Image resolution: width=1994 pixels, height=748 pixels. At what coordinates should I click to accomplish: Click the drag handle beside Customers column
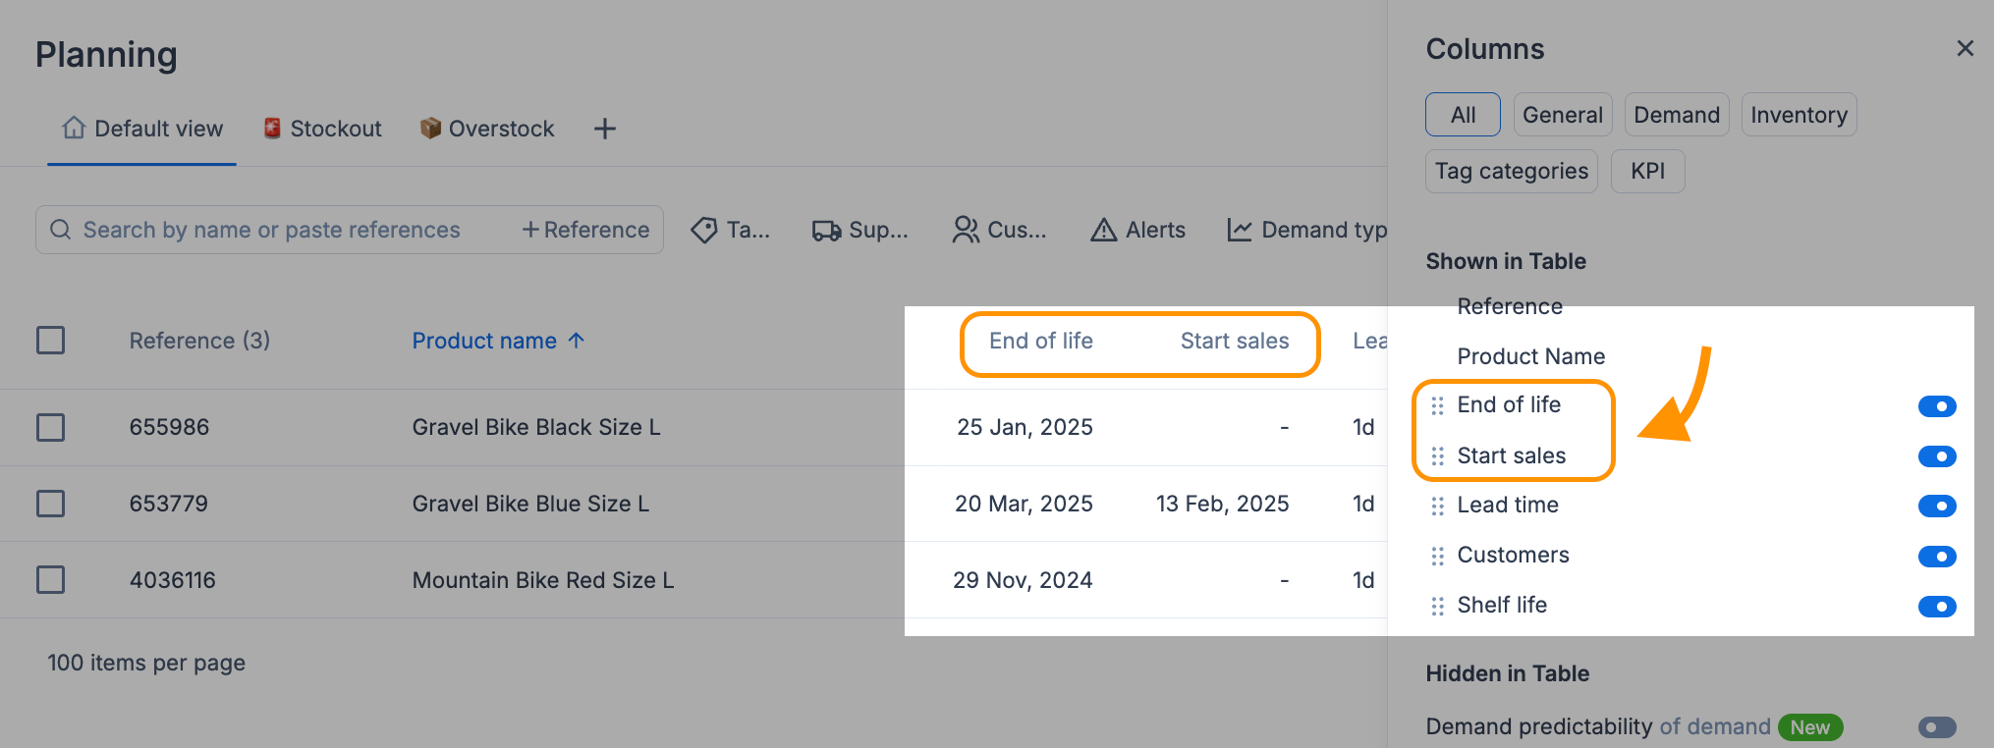[x=1438, y=556]
